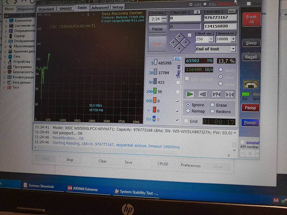Click the Компьютер tree icon in AIDA64
This screenshot has width=287, height=215.
tap(10, 20)
